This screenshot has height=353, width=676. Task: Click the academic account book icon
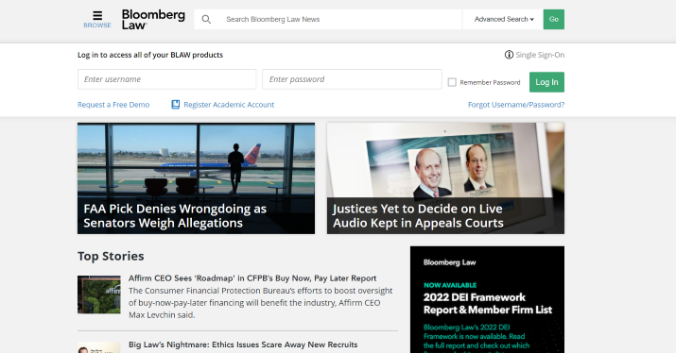176,105
